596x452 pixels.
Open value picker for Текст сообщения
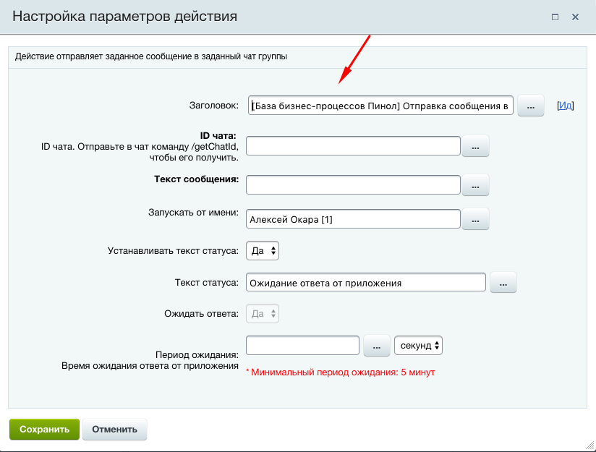[475, 185]
